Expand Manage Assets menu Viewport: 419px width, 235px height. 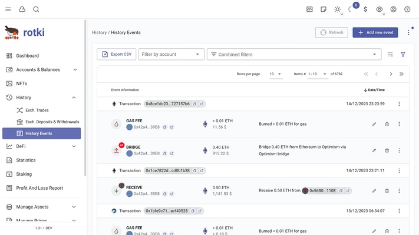pos(41,207)
